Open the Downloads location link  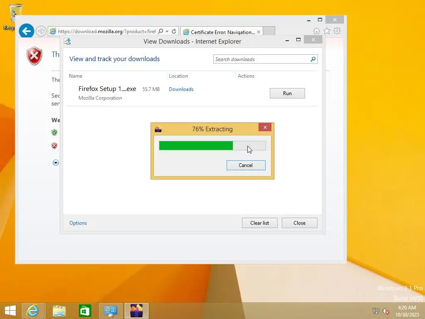181,89
